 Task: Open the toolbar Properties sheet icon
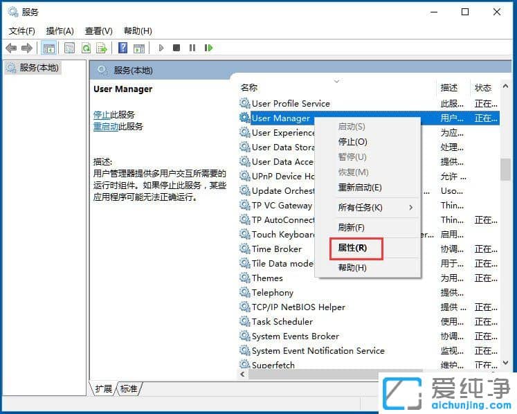pyautogui.click(x=70, y=48)
